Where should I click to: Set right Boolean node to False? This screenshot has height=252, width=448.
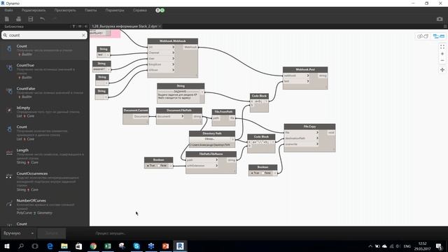coord(266,173)
